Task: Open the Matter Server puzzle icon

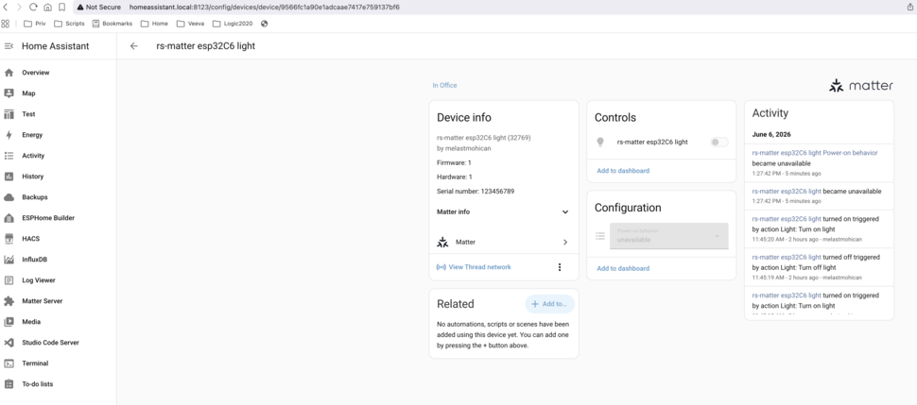Action: [x=9, y=301]
